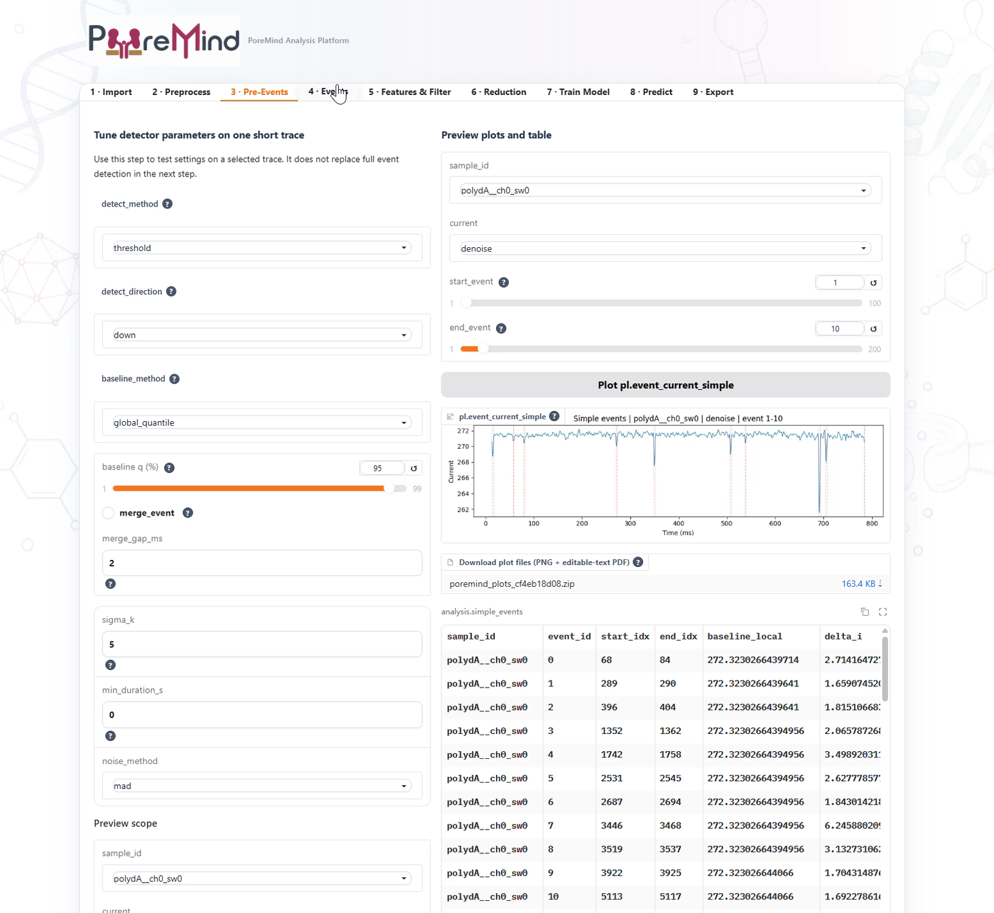The width and height of the screenshot is (994, 913).
Task: Click the file icon next to Download plot files
Action: point(450,562)
